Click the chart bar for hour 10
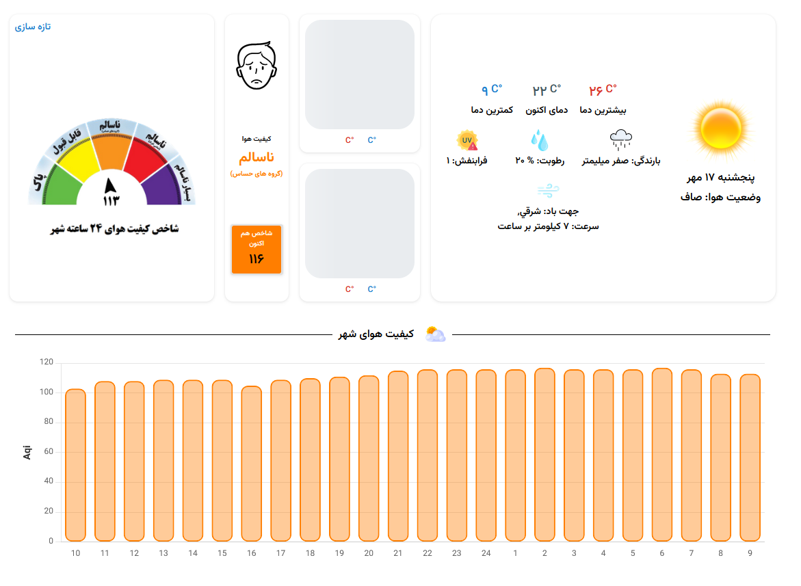Image resolution: width=801 pixels, height=586 pixels. 75,465
